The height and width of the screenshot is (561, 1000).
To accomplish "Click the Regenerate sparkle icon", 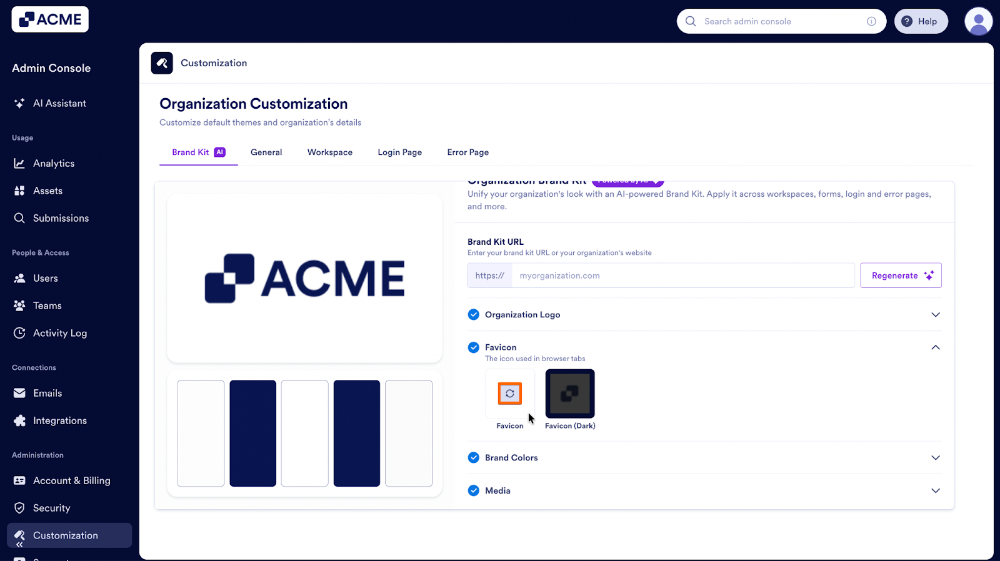I will coord(929,276).
